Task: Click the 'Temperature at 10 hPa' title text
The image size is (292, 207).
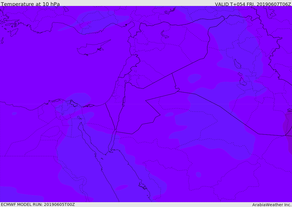Action: 30,4
